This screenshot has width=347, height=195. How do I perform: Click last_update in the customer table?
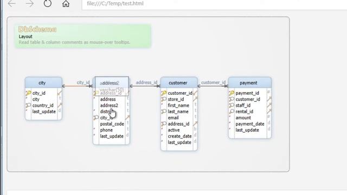pyautogui.click(x=179, y=142)
